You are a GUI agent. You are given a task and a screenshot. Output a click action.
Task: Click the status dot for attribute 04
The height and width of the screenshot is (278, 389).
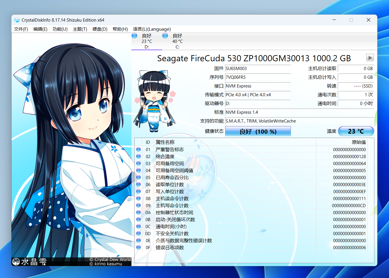point(138,170)
